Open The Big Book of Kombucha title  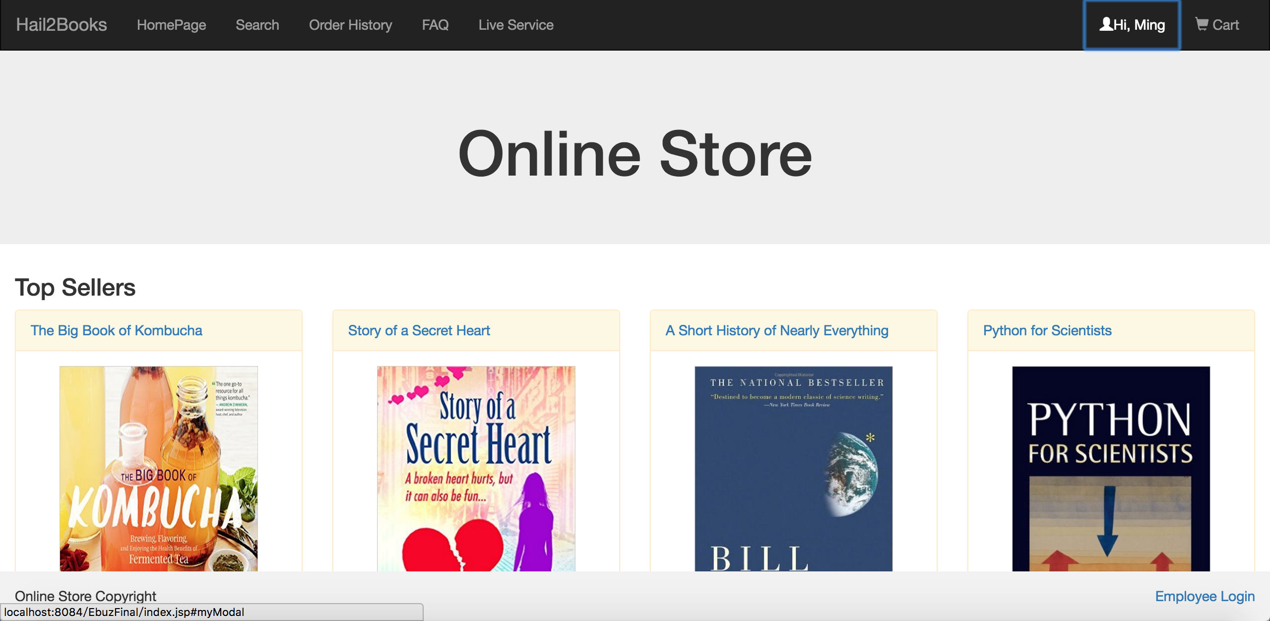(116, 330)
